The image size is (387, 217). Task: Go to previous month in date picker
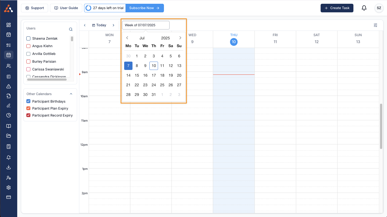pyautogui.click(x=127, y=38)
